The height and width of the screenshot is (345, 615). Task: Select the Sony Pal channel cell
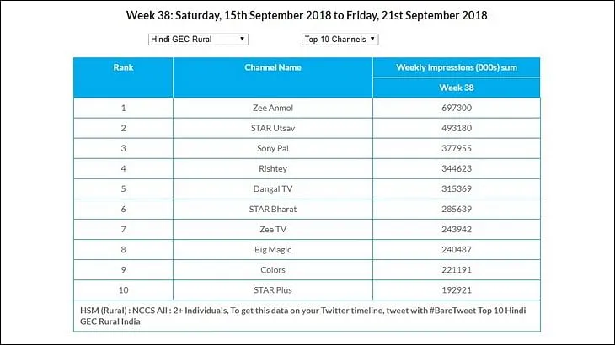(x=273, y=148)
